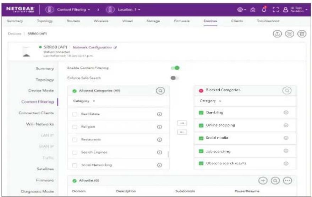
Task: Search the Allowed Categories list
Action: [x=160, y=91]
